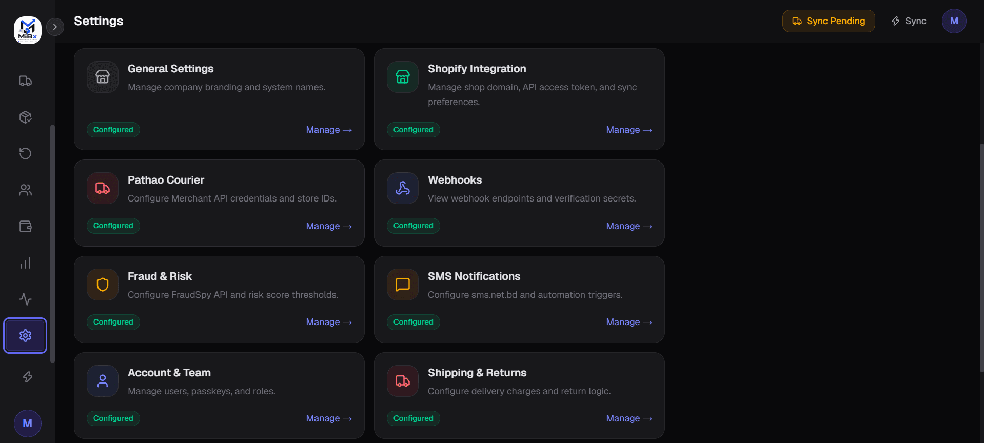Click the Sync Pending button
Viewport: 984px width, 443px height.
pyautogui.click(x=829, y=21)
